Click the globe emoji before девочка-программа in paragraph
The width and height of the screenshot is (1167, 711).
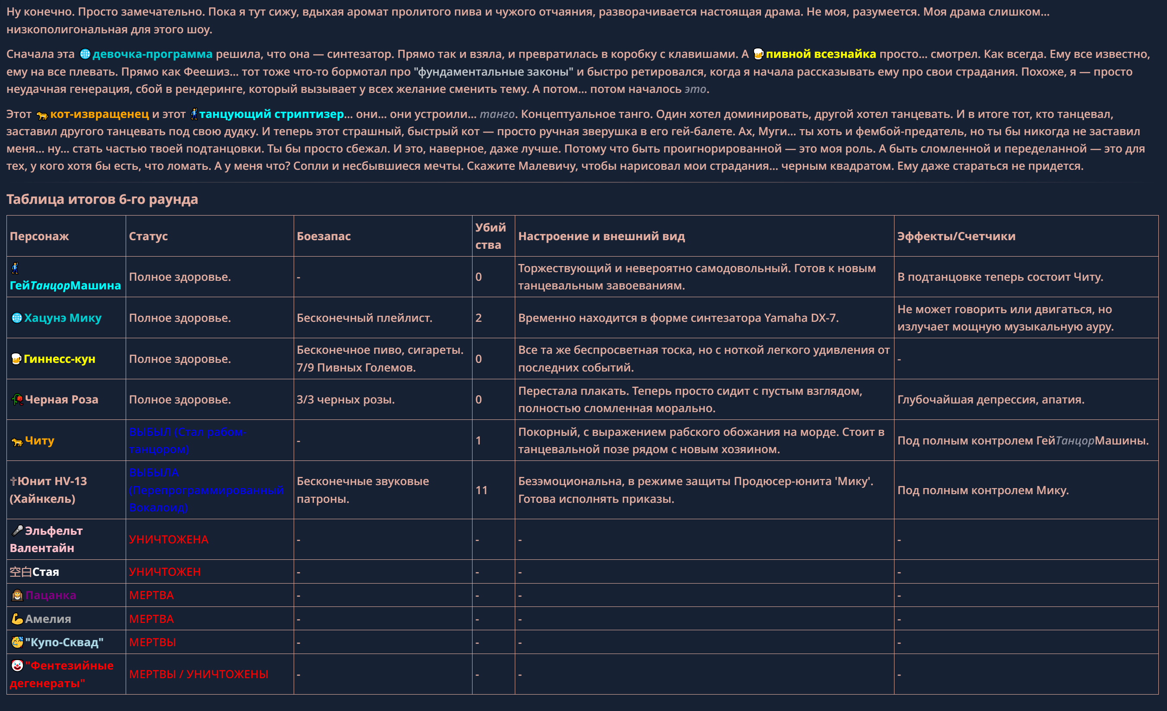[85, 54]
